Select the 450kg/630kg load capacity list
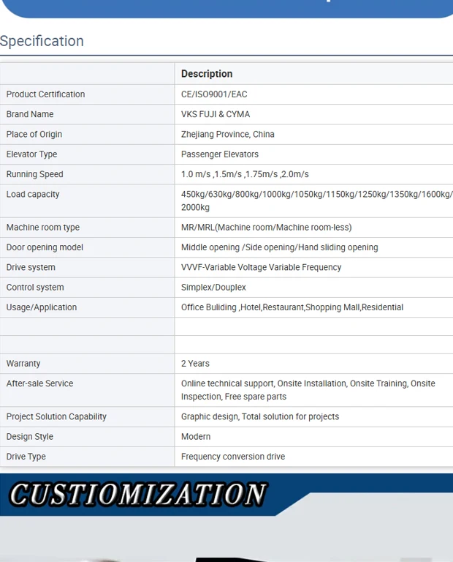Screen dimensions: 453x562 [317, 194]
